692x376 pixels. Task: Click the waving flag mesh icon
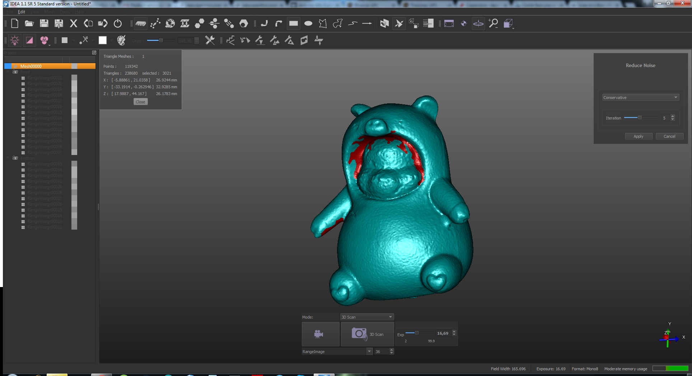click(x=304, y=40)
